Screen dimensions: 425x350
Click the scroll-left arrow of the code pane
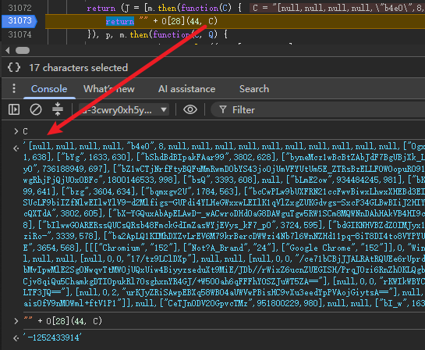click(8, 50)
